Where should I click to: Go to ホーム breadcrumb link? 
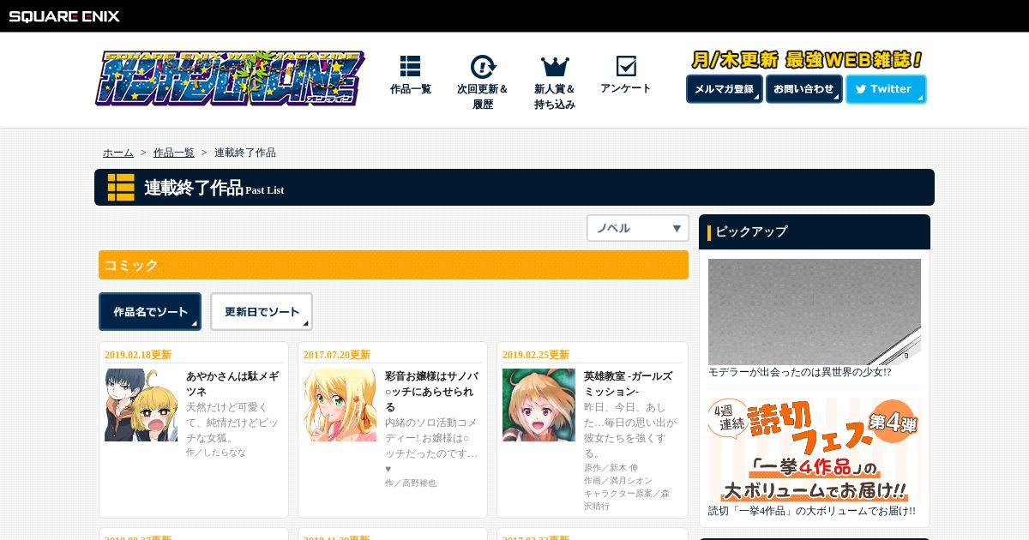pyautogui.click(x=118, y=153)
